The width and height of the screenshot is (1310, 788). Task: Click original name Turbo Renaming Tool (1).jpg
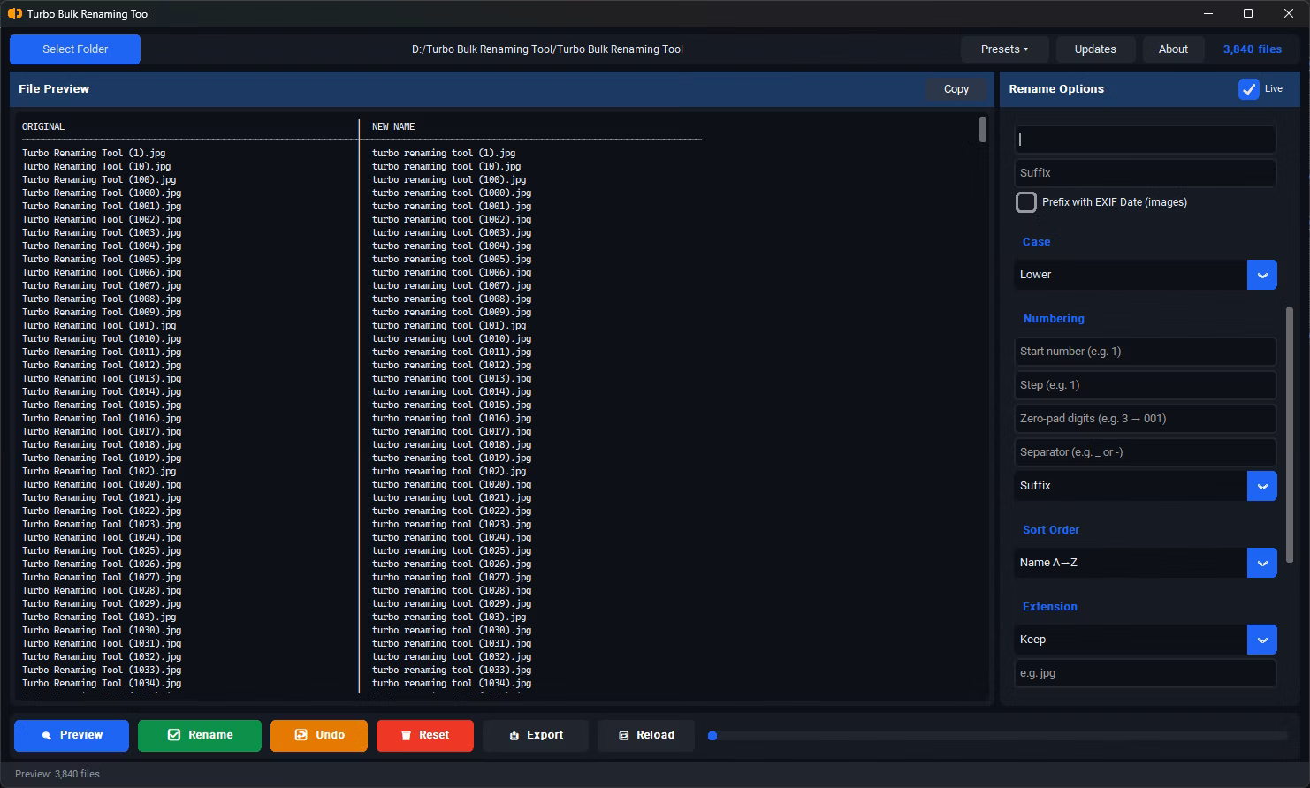(x=94, y=153)
